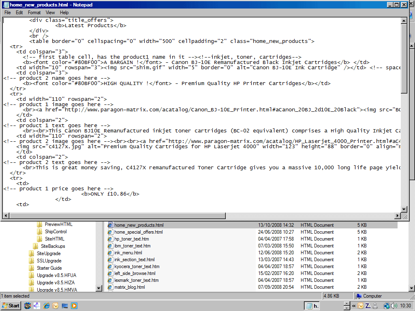
Task: Open the View menu in Notepad
Action: point(50,13)
